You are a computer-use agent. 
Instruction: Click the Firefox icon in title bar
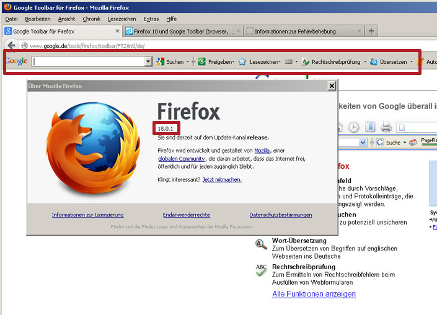tap(7, 7)
